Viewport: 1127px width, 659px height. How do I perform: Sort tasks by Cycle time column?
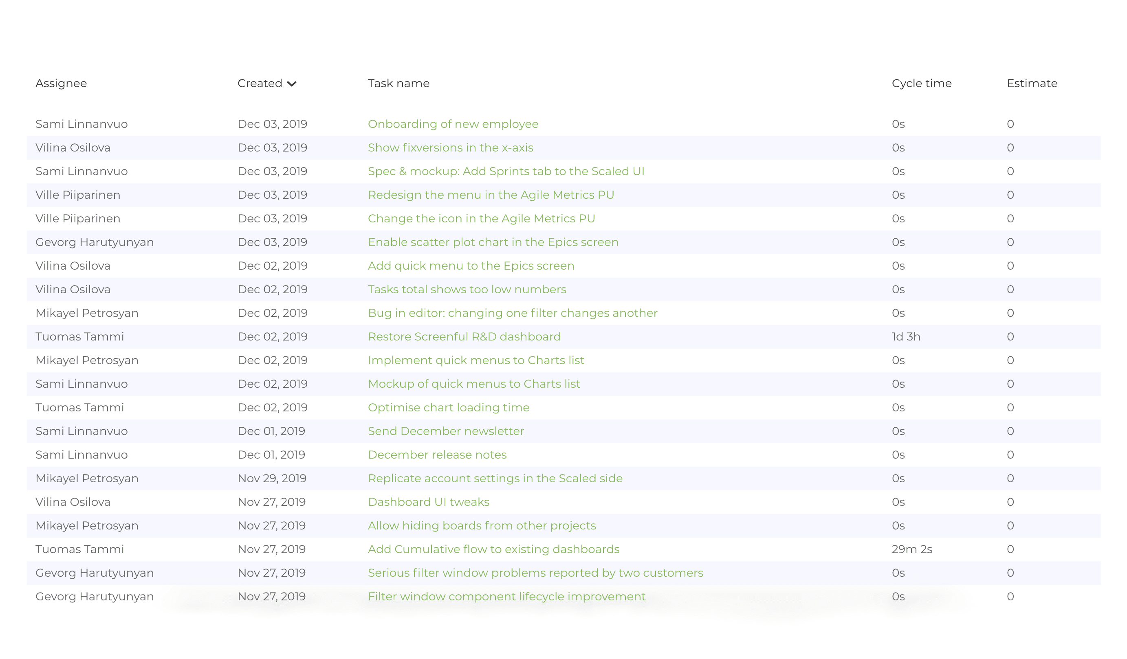point(922,83)
